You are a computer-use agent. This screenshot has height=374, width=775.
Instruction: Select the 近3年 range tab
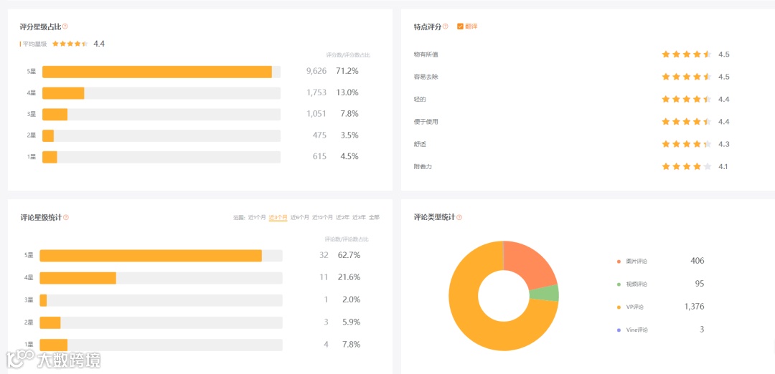pos(359,217)
